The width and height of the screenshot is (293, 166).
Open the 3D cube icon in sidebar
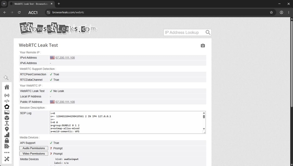point(7,118)
